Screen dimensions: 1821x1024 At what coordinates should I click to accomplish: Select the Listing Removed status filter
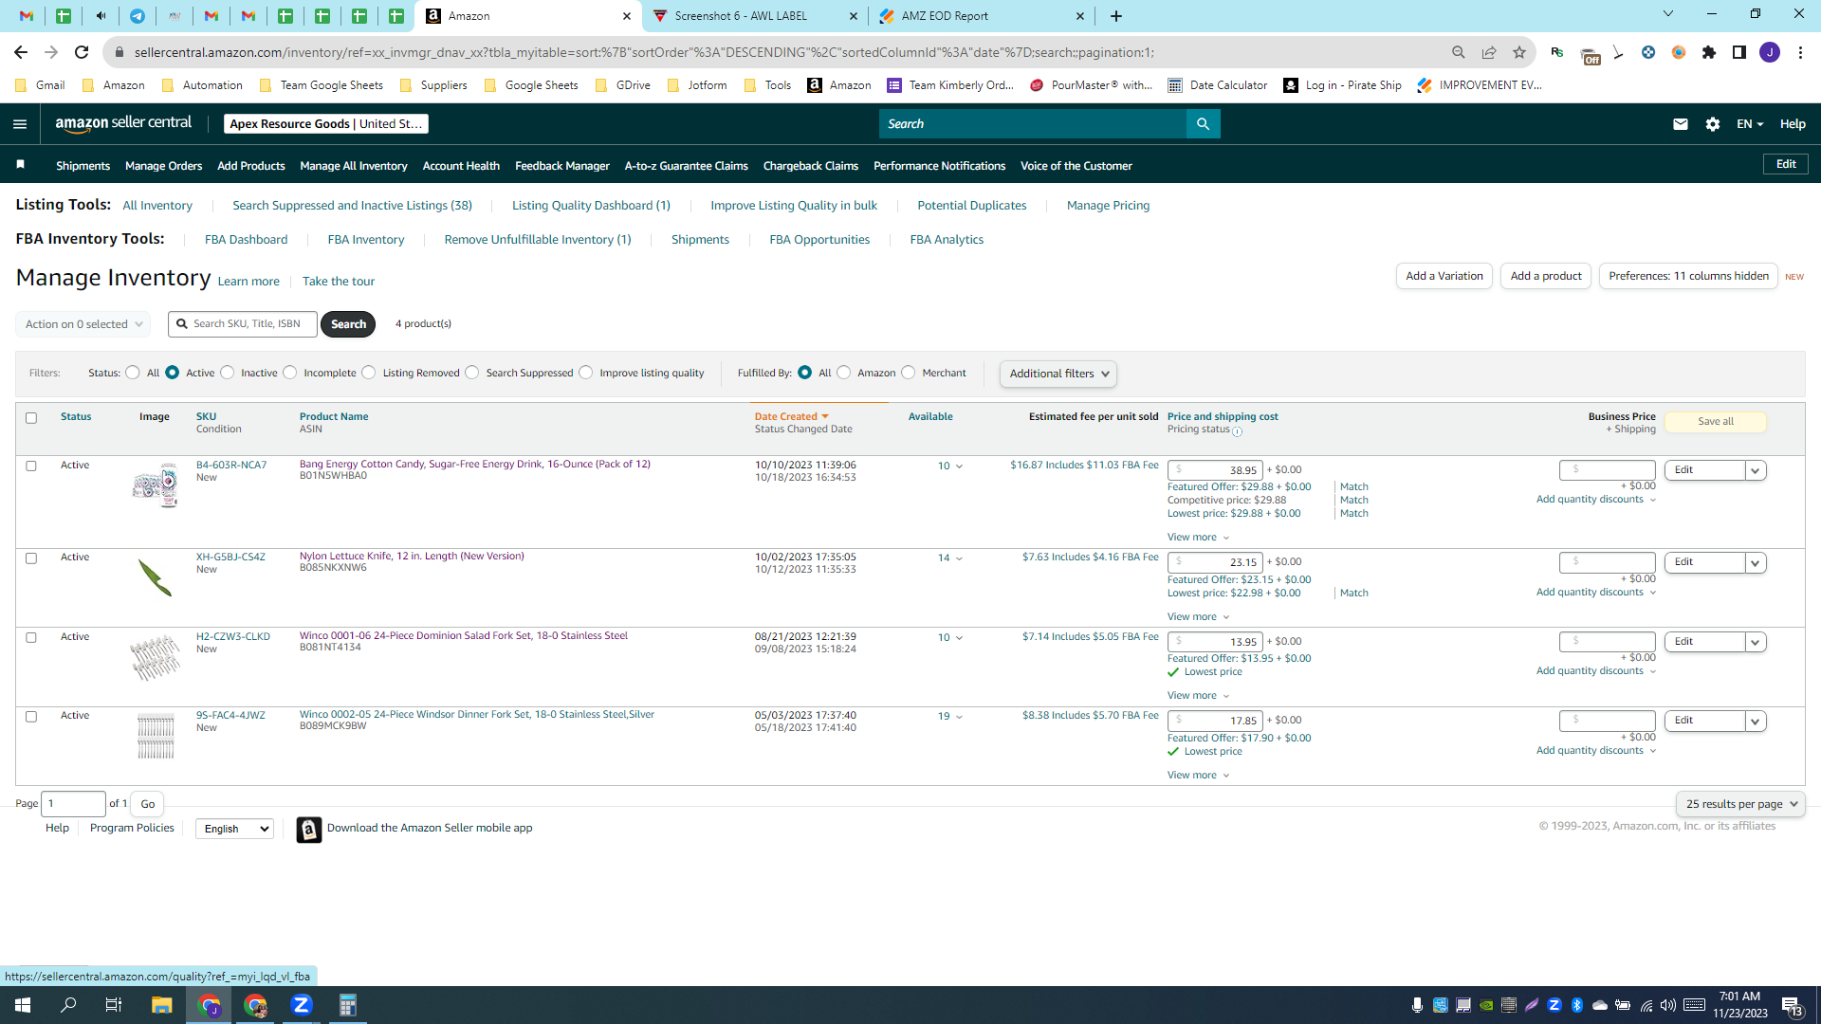[369, 373]
